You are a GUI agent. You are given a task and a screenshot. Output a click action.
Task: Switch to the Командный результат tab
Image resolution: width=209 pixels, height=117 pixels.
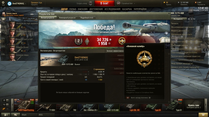67,18
